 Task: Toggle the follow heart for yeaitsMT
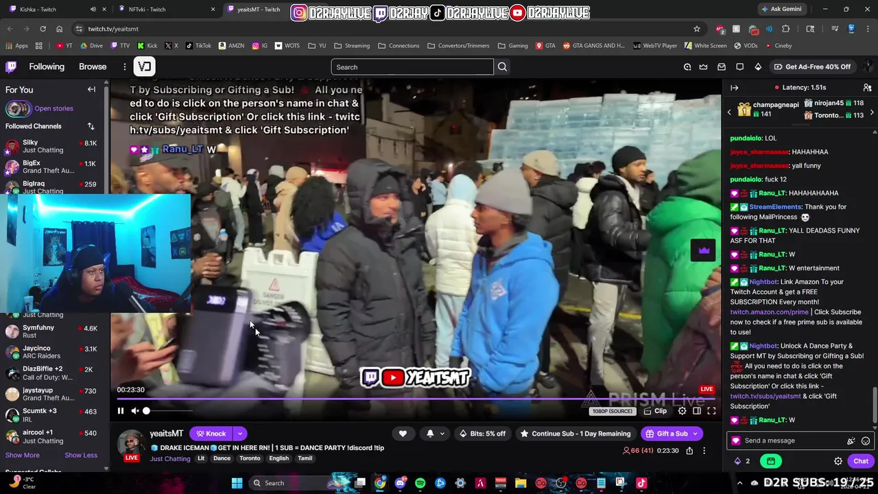pyautogui.click(x=403, y=434)
